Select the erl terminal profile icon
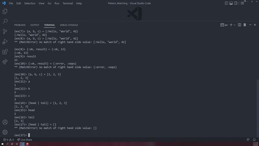Viewport: 259px width, 146px height. pyautogui.click(x=224, y=25)
